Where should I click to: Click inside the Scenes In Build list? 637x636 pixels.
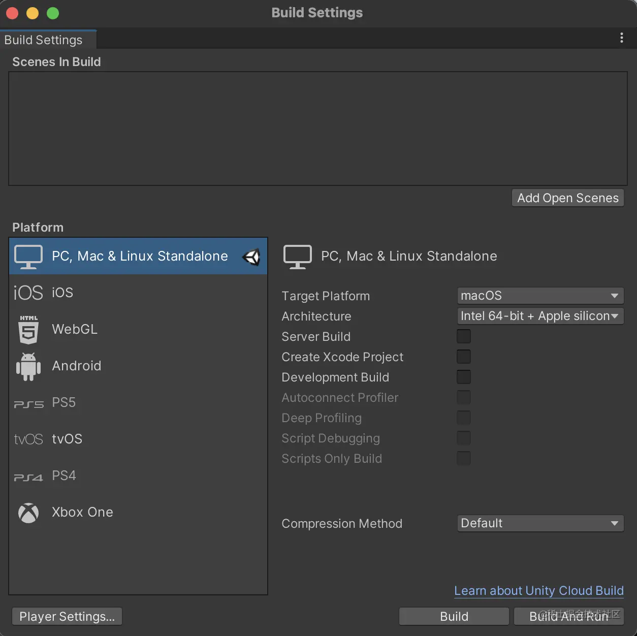[x=318, y=129]
